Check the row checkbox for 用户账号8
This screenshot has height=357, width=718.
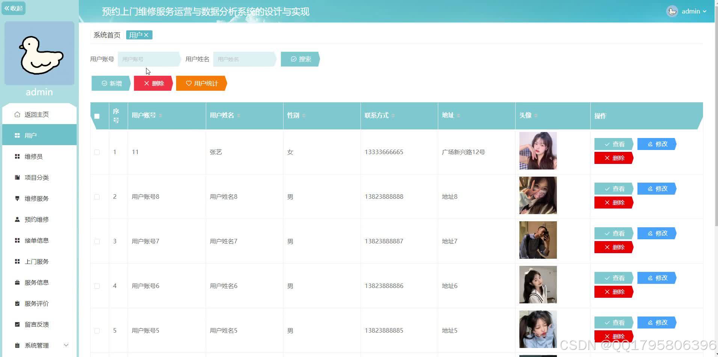click(97, 197)
